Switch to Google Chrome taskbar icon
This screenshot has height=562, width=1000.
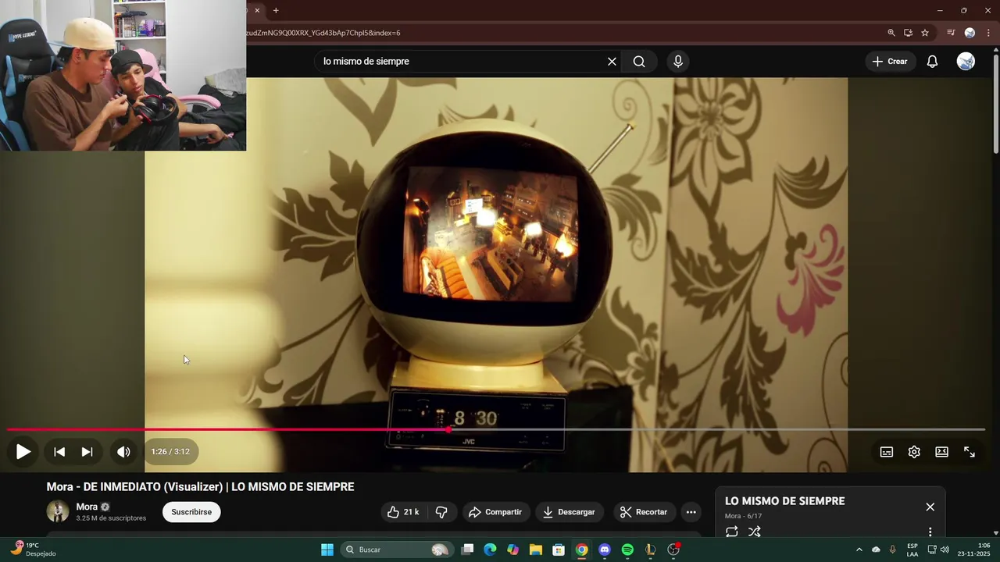[582, 550]
